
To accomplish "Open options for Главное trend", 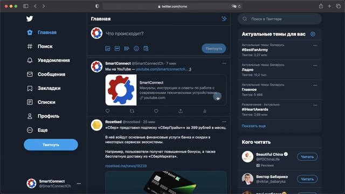I will pyautogui.click(x=315, y=85).
